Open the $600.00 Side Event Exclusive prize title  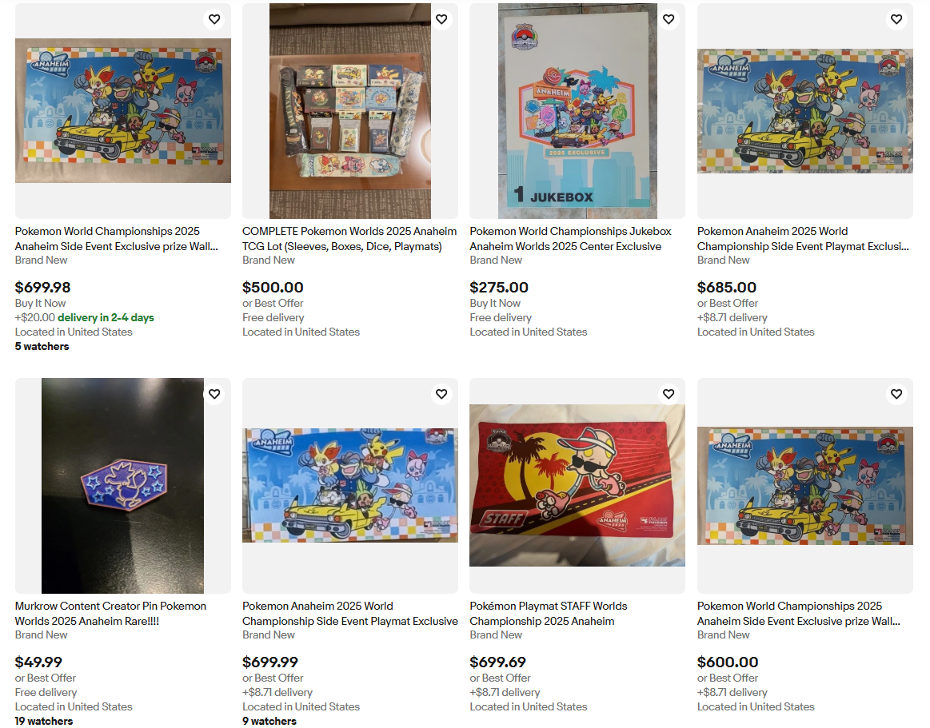799,614
